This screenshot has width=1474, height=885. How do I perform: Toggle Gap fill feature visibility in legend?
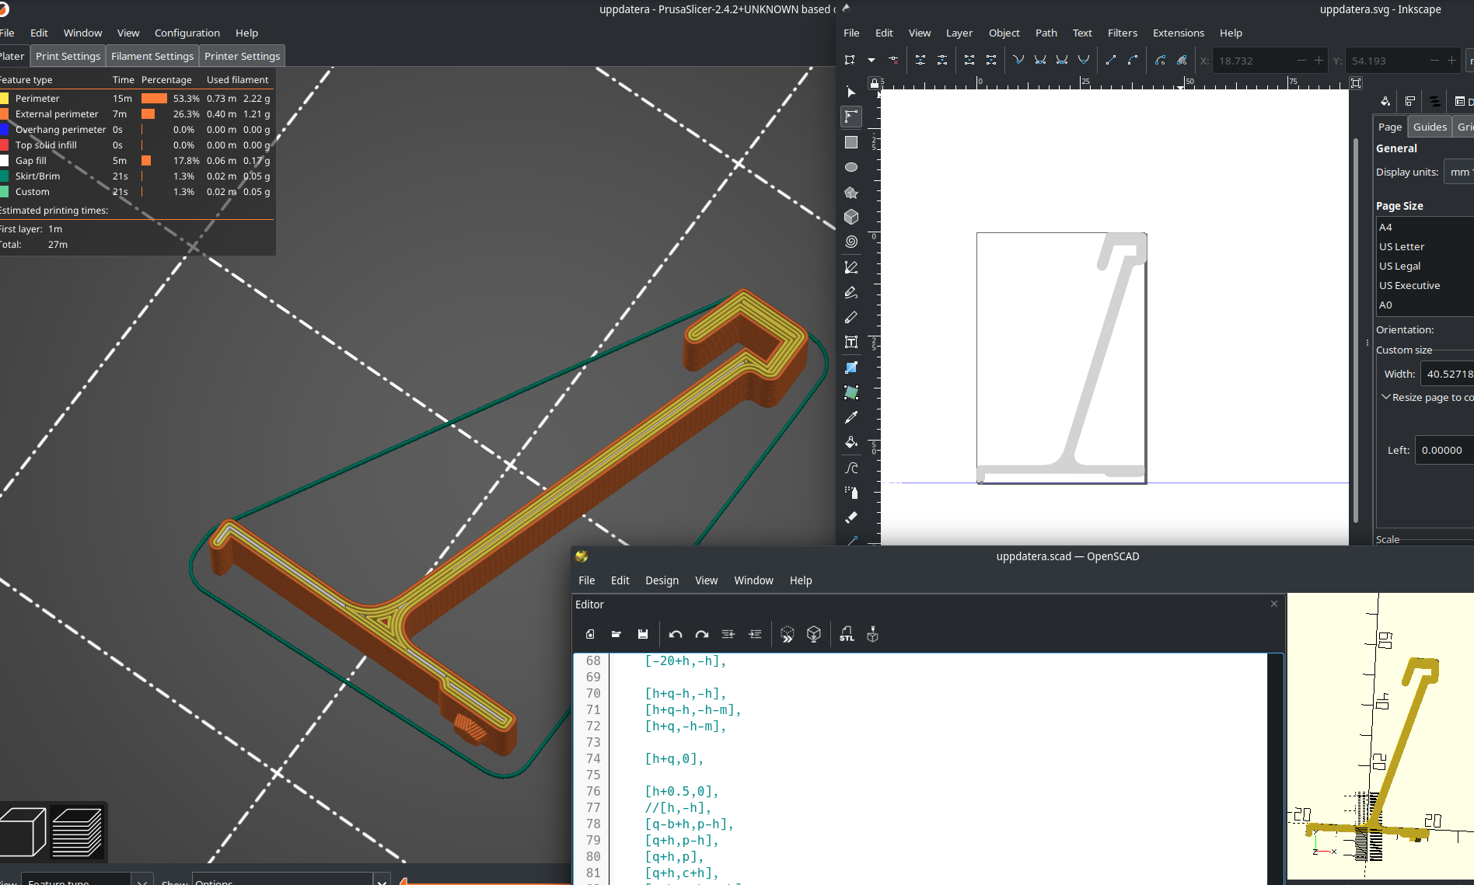click(31, 161)
